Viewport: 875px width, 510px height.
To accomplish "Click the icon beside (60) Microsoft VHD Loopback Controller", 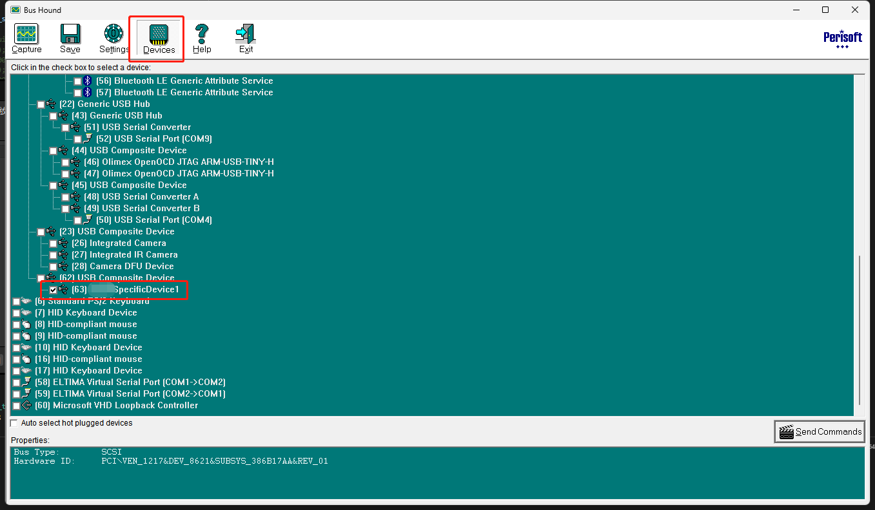I will point(26,405).
